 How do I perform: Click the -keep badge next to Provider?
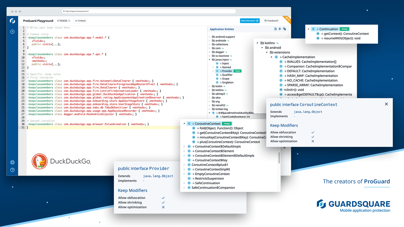point(237,71)
